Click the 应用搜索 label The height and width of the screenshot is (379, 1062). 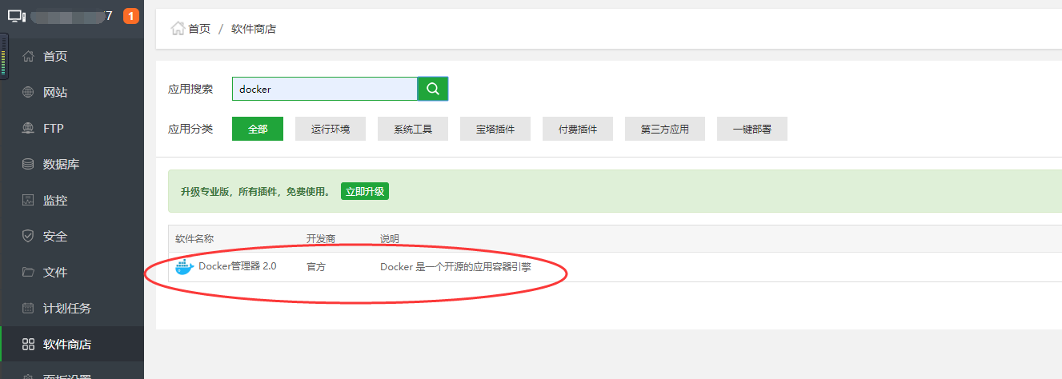190,89
